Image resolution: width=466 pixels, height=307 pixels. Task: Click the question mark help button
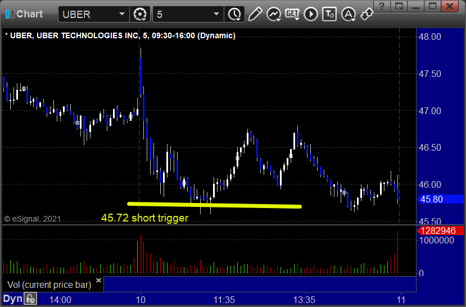[x=382, y=6]
